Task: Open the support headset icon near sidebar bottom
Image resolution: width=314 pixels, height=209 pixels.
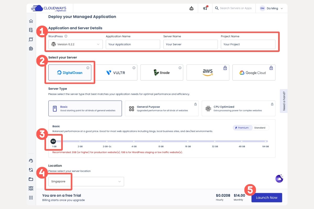Action: (31, 160)
